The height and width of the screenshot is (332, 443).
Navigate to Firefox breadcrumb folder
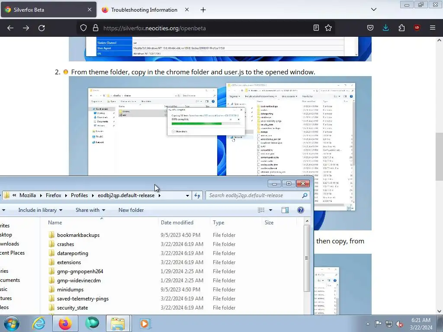pyautogui.click(x=53, y=195)
